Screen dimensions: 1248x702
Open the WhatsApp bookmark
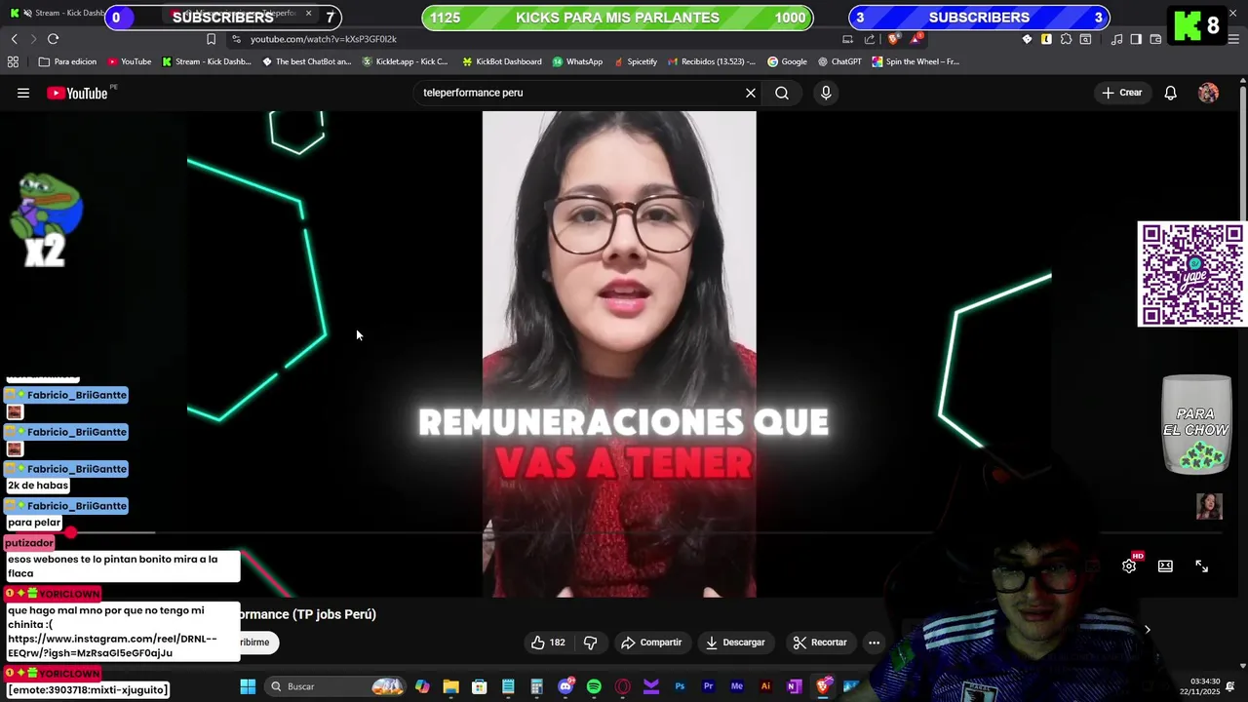point(577,61)
